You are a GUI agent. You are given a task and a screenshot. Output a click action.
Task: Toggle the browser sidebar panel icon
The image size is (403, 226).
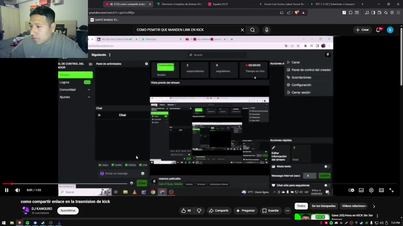tap(373, 13)
